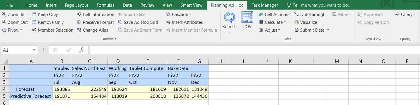420x105 pixels.
Task: Click the Adjust icon
Action: click(261, 30)
